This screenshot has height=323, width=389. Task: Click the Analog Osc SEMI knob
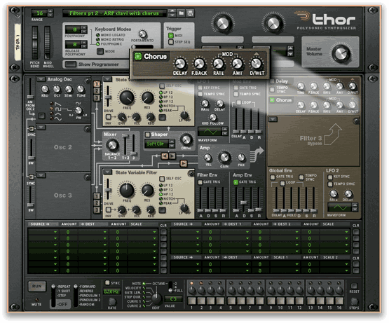pyautogui.click(x=69, y=89)
